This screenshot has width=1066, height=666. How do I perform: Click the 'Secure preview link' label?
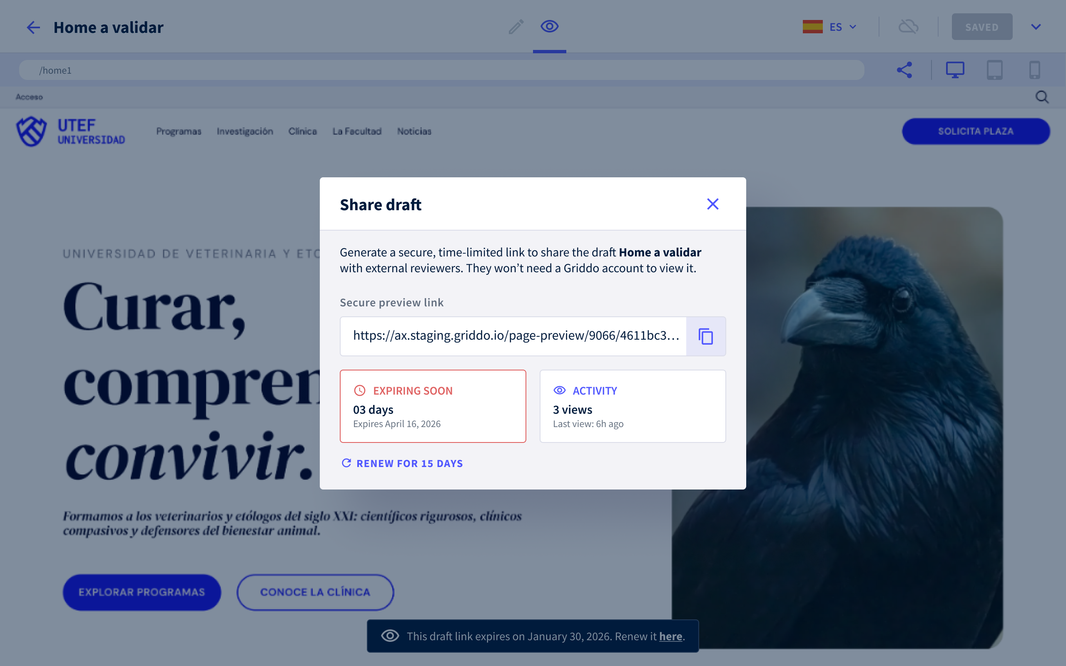pos(391,303)
